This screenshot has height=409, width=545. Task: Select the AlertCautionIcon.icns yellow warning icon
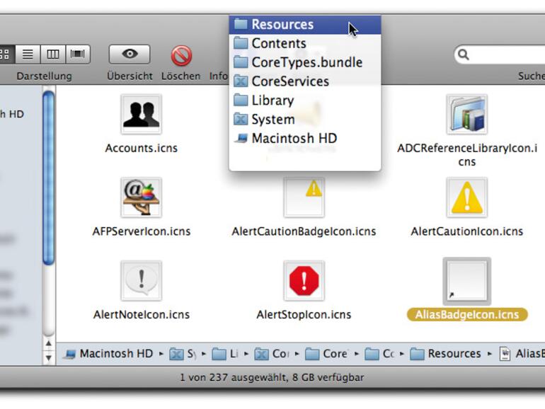coord(467,197)
